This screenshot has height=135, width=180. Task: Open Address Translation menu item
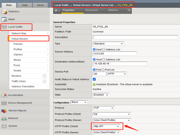click(x=29, y=87)
